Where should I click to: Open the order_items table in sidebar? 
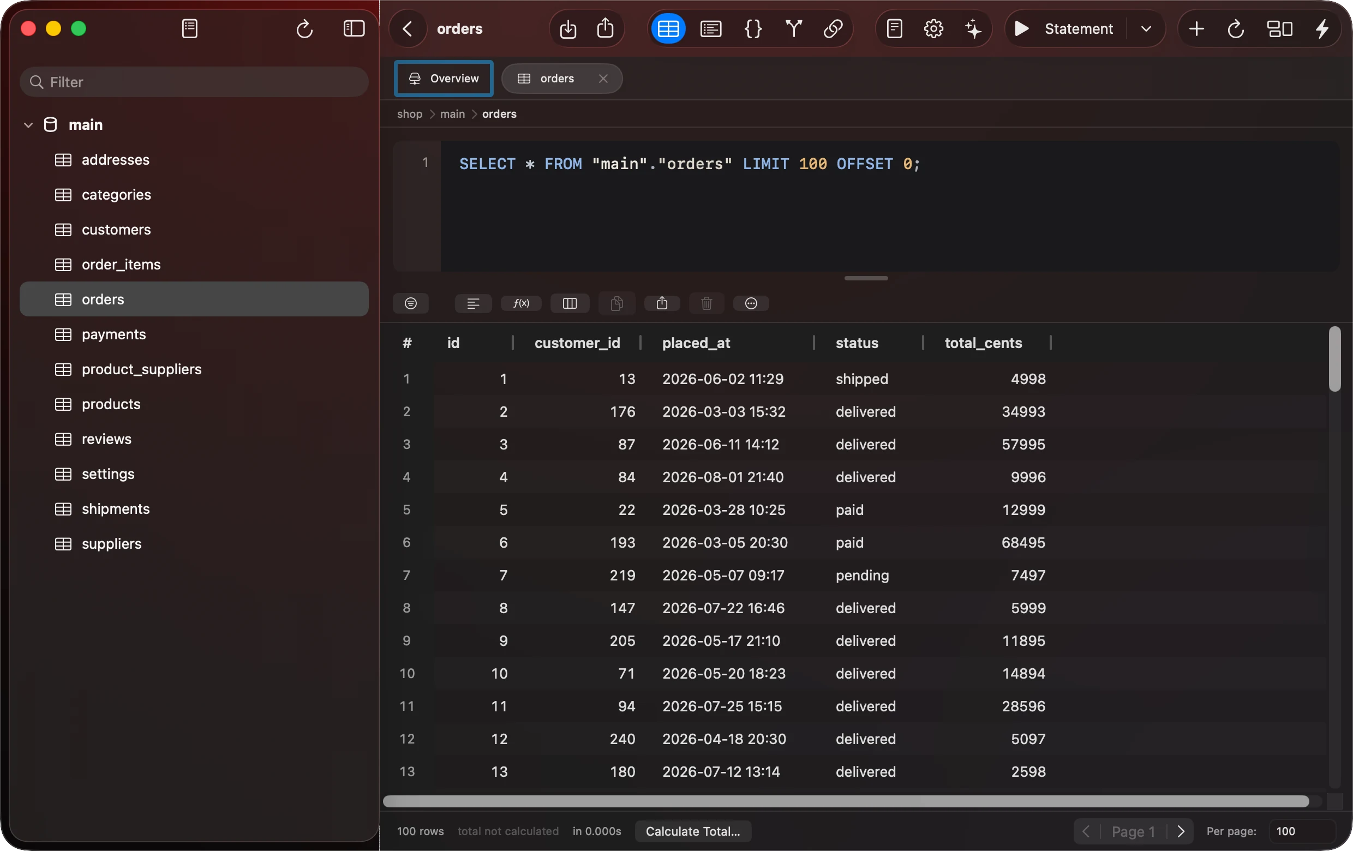(x=194, y=265)
